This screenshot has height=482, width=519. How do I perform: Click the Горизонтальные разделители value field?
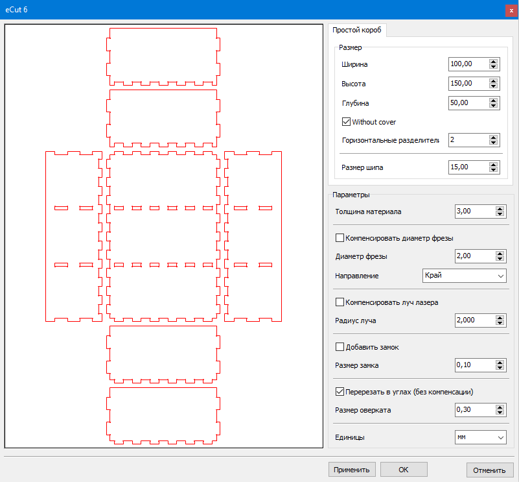[x=468, y=140]
